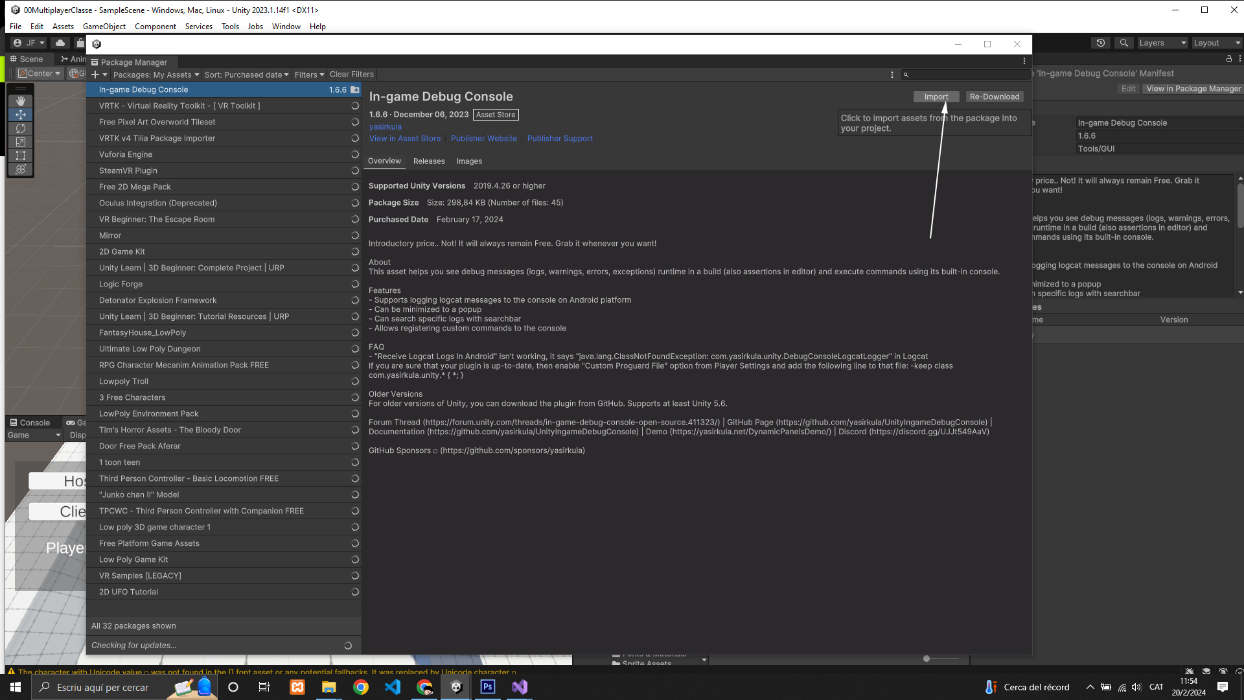Viewport: 1244px width, 700px height.
Task: Expand Packages: My Assets dropdown
Action: point(155,75)
